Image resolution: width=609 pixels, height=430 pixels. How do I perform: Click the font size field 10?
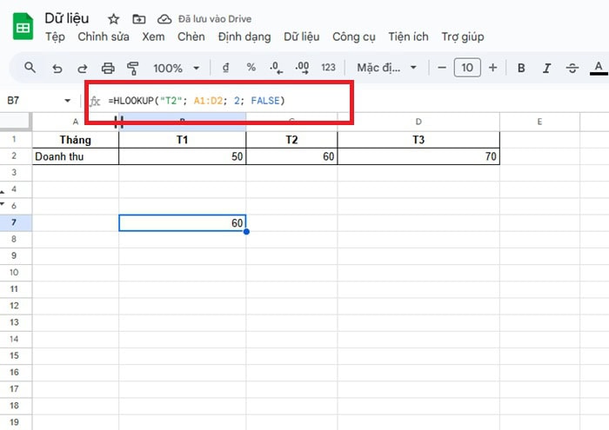pyautogui.click(x=467, y=68)
